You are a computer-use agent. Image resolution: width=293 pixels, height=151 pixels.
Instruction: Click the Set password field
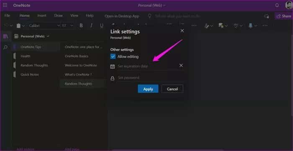tap(151, 78)
